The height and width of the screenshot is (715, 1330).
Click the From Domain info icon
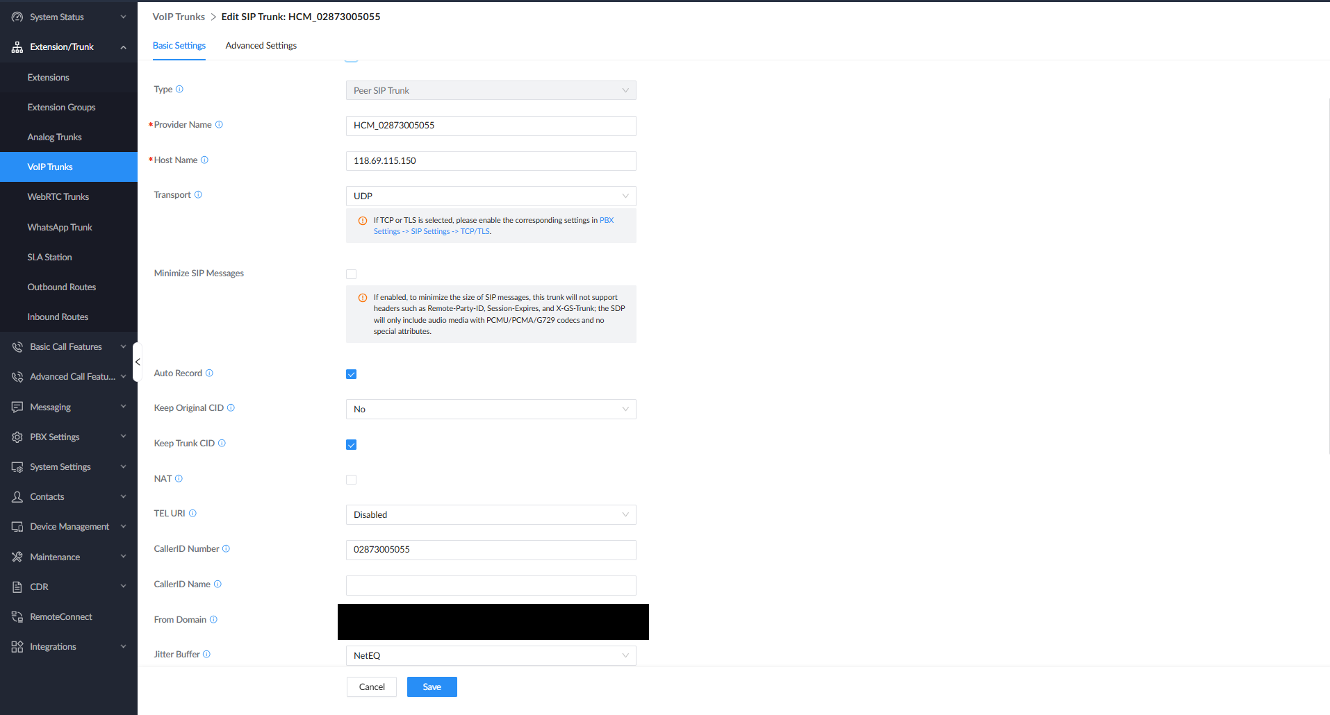pos(213,619)
